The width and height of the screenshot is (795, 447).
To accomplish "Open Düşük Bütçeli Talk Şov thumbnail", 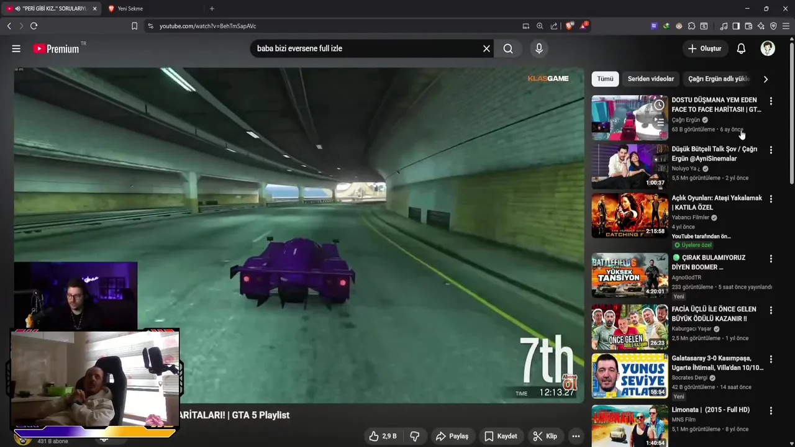I will (x=630, y=166).
